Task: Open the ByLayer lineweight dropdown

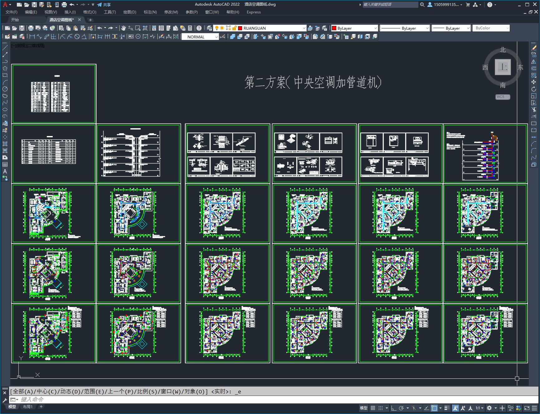Action: click(468, 28)
